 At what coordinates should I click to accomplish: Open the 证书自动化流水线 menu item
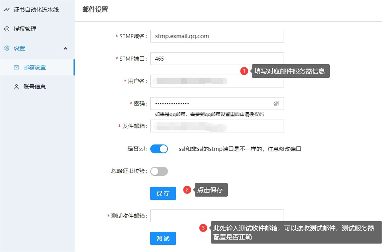click(x=36, y=10)
